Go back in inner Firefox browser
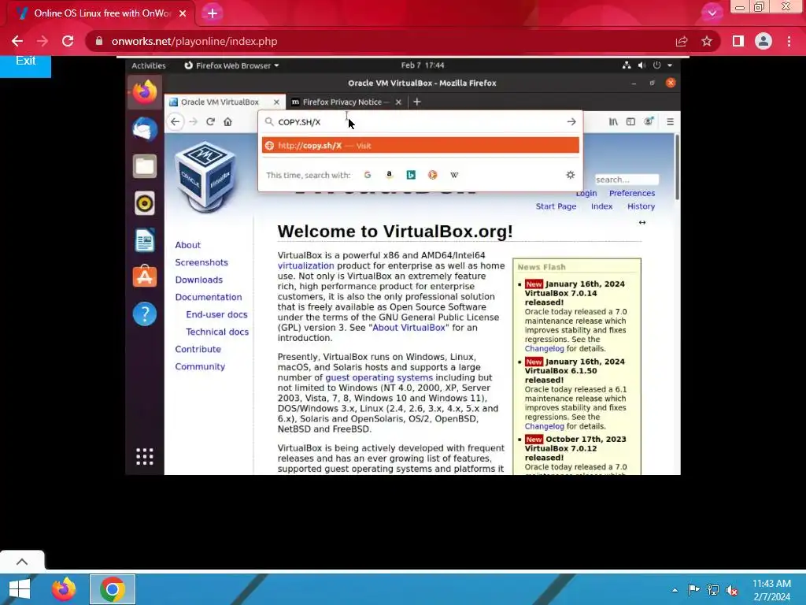The image size is (806, 605). click(176, 122)
